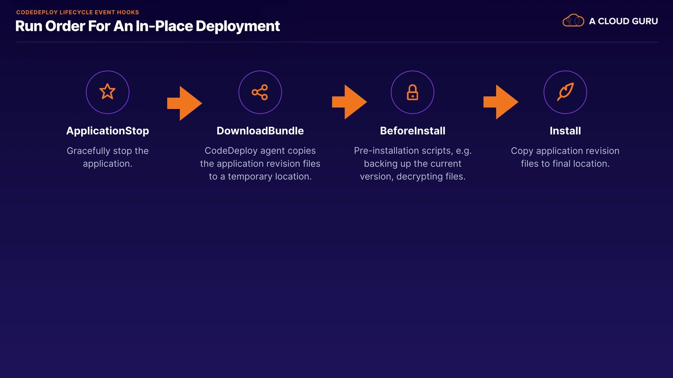The width and height of the screenshot is (673, 378).
Task: Click the A CLOUD GURU brand text
Action: [x=623, y=21]
